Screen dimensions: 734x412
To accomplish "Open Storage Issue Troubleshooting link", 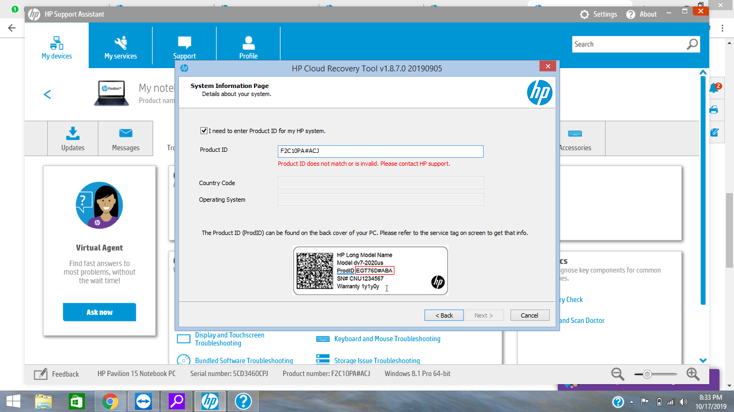I will tap(377, 361).
